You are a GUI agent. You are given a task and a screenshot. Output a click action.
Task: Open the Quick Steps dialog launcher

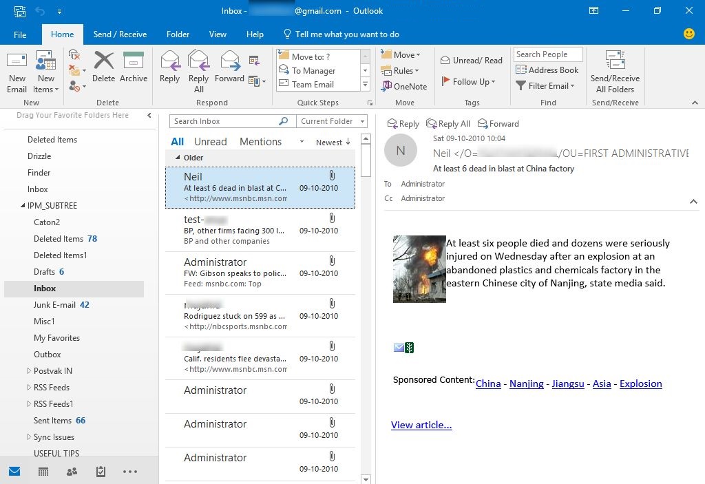(x=370, y=103)
